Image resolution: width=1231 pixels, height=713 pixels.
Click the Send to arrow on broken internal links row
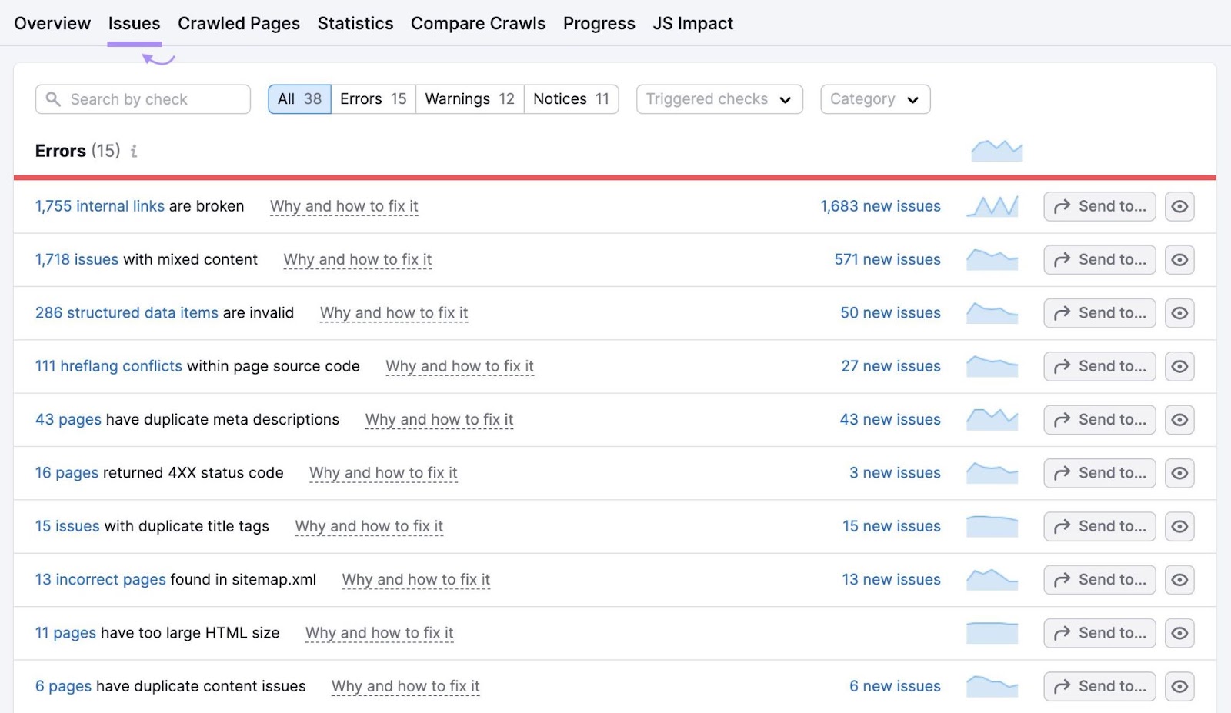tap(1099, 206)
